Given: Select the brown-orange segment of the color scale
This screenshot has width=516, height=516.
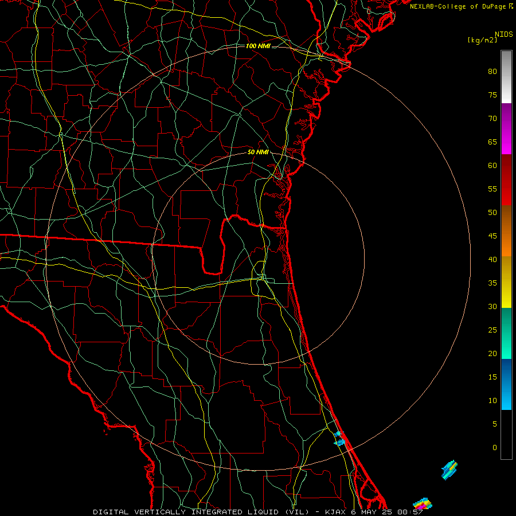Looking at the screenshot, I should tap(506, 230).
